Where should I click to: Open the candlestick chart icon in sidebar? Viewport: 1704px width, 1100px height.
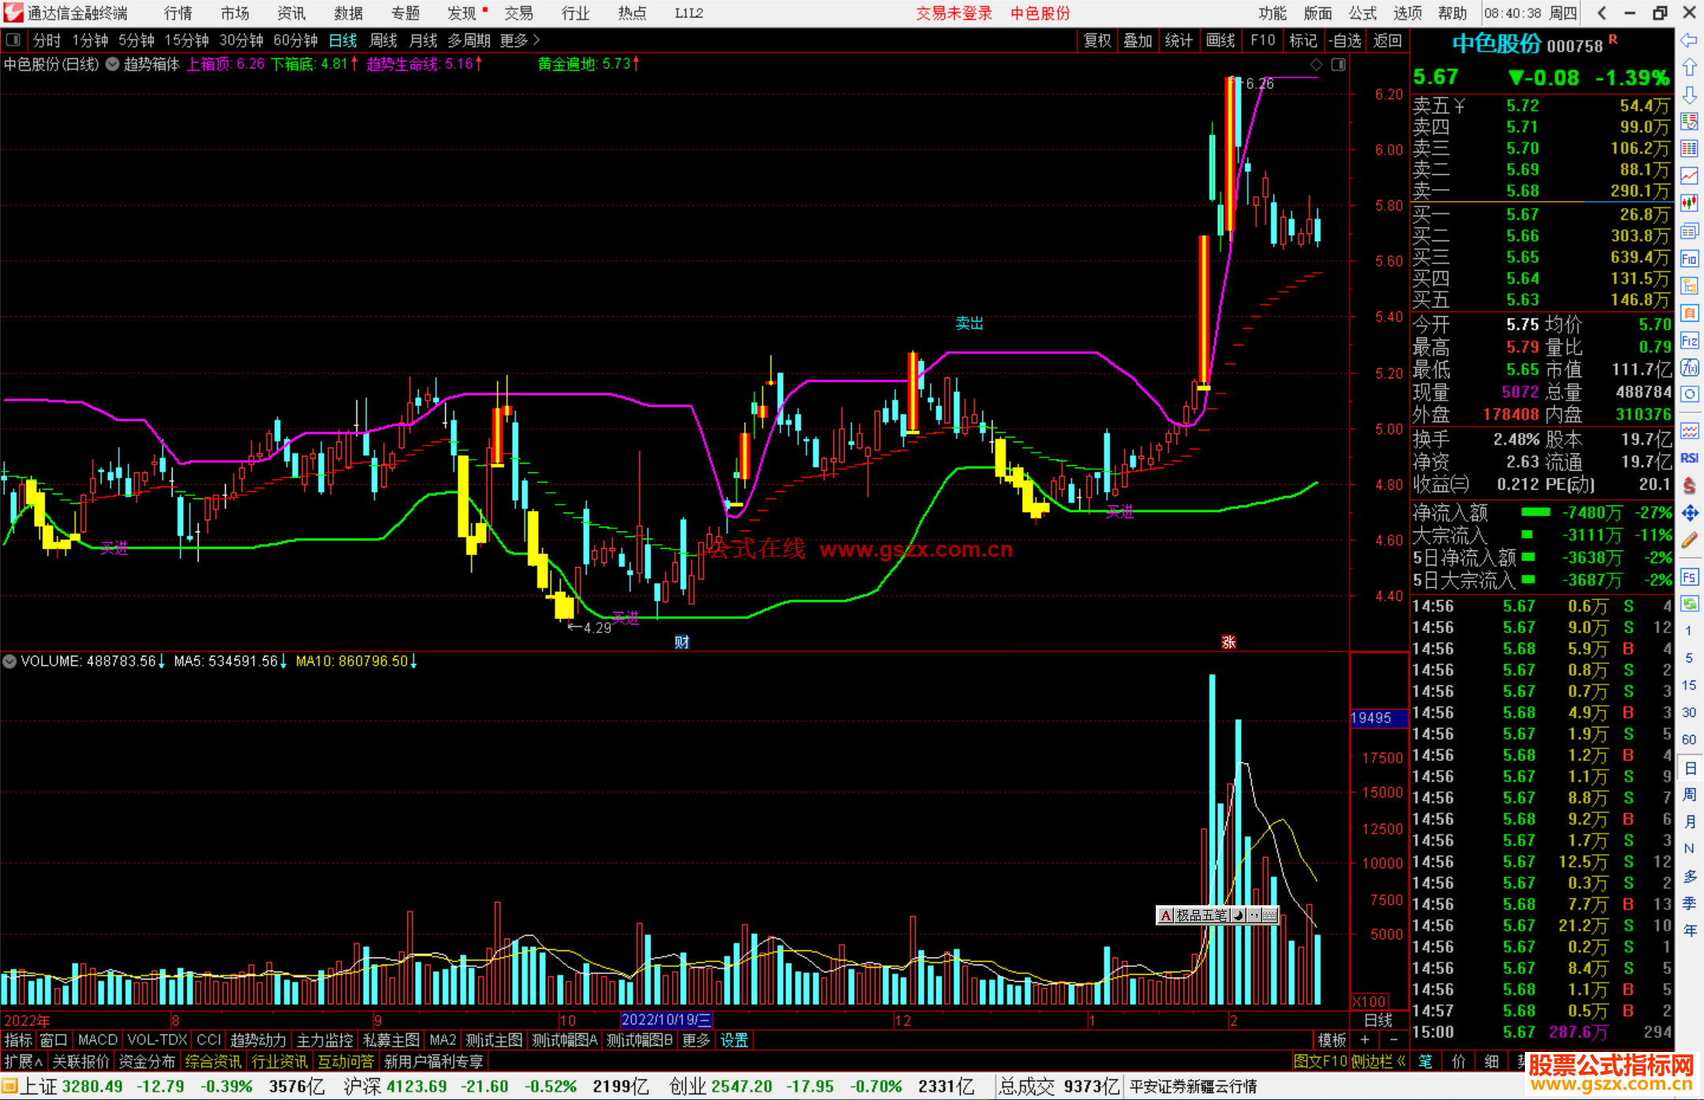coord(1689,203)
